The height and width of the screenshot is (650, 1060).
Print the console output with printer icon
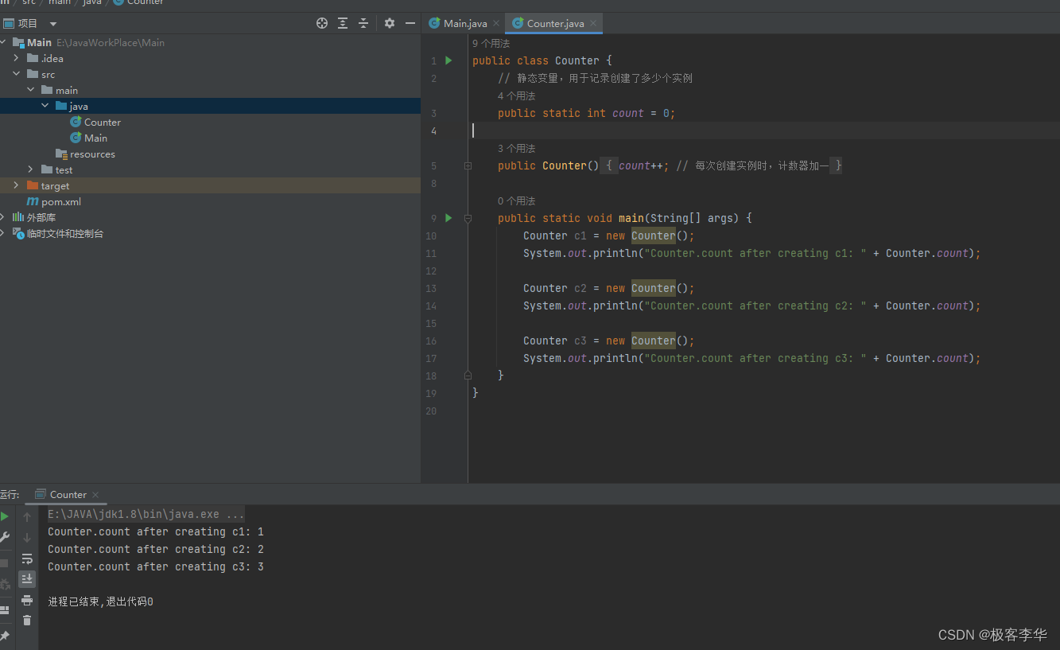pos(27,600)
